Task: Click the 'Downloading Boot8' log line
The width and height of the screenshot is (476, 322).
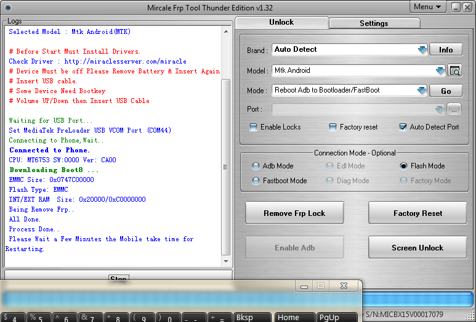Action: click(x=54, y=170)
